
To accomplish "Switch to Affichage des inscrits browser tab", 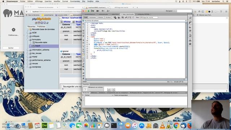I will coord(121,7).
